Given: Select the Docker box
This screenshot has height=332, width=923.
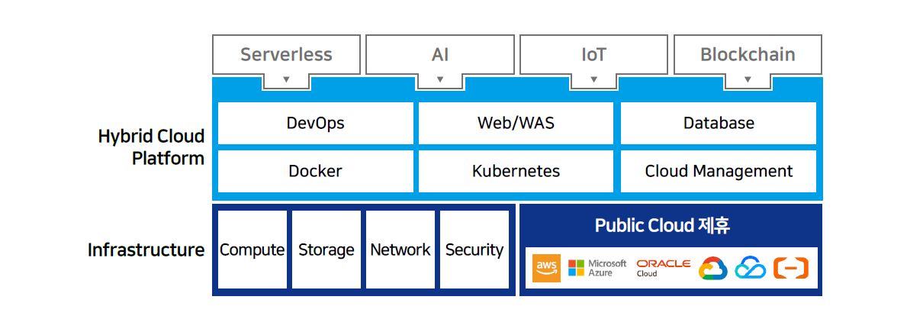Looking at the screenshot, I should coord(316,171).
